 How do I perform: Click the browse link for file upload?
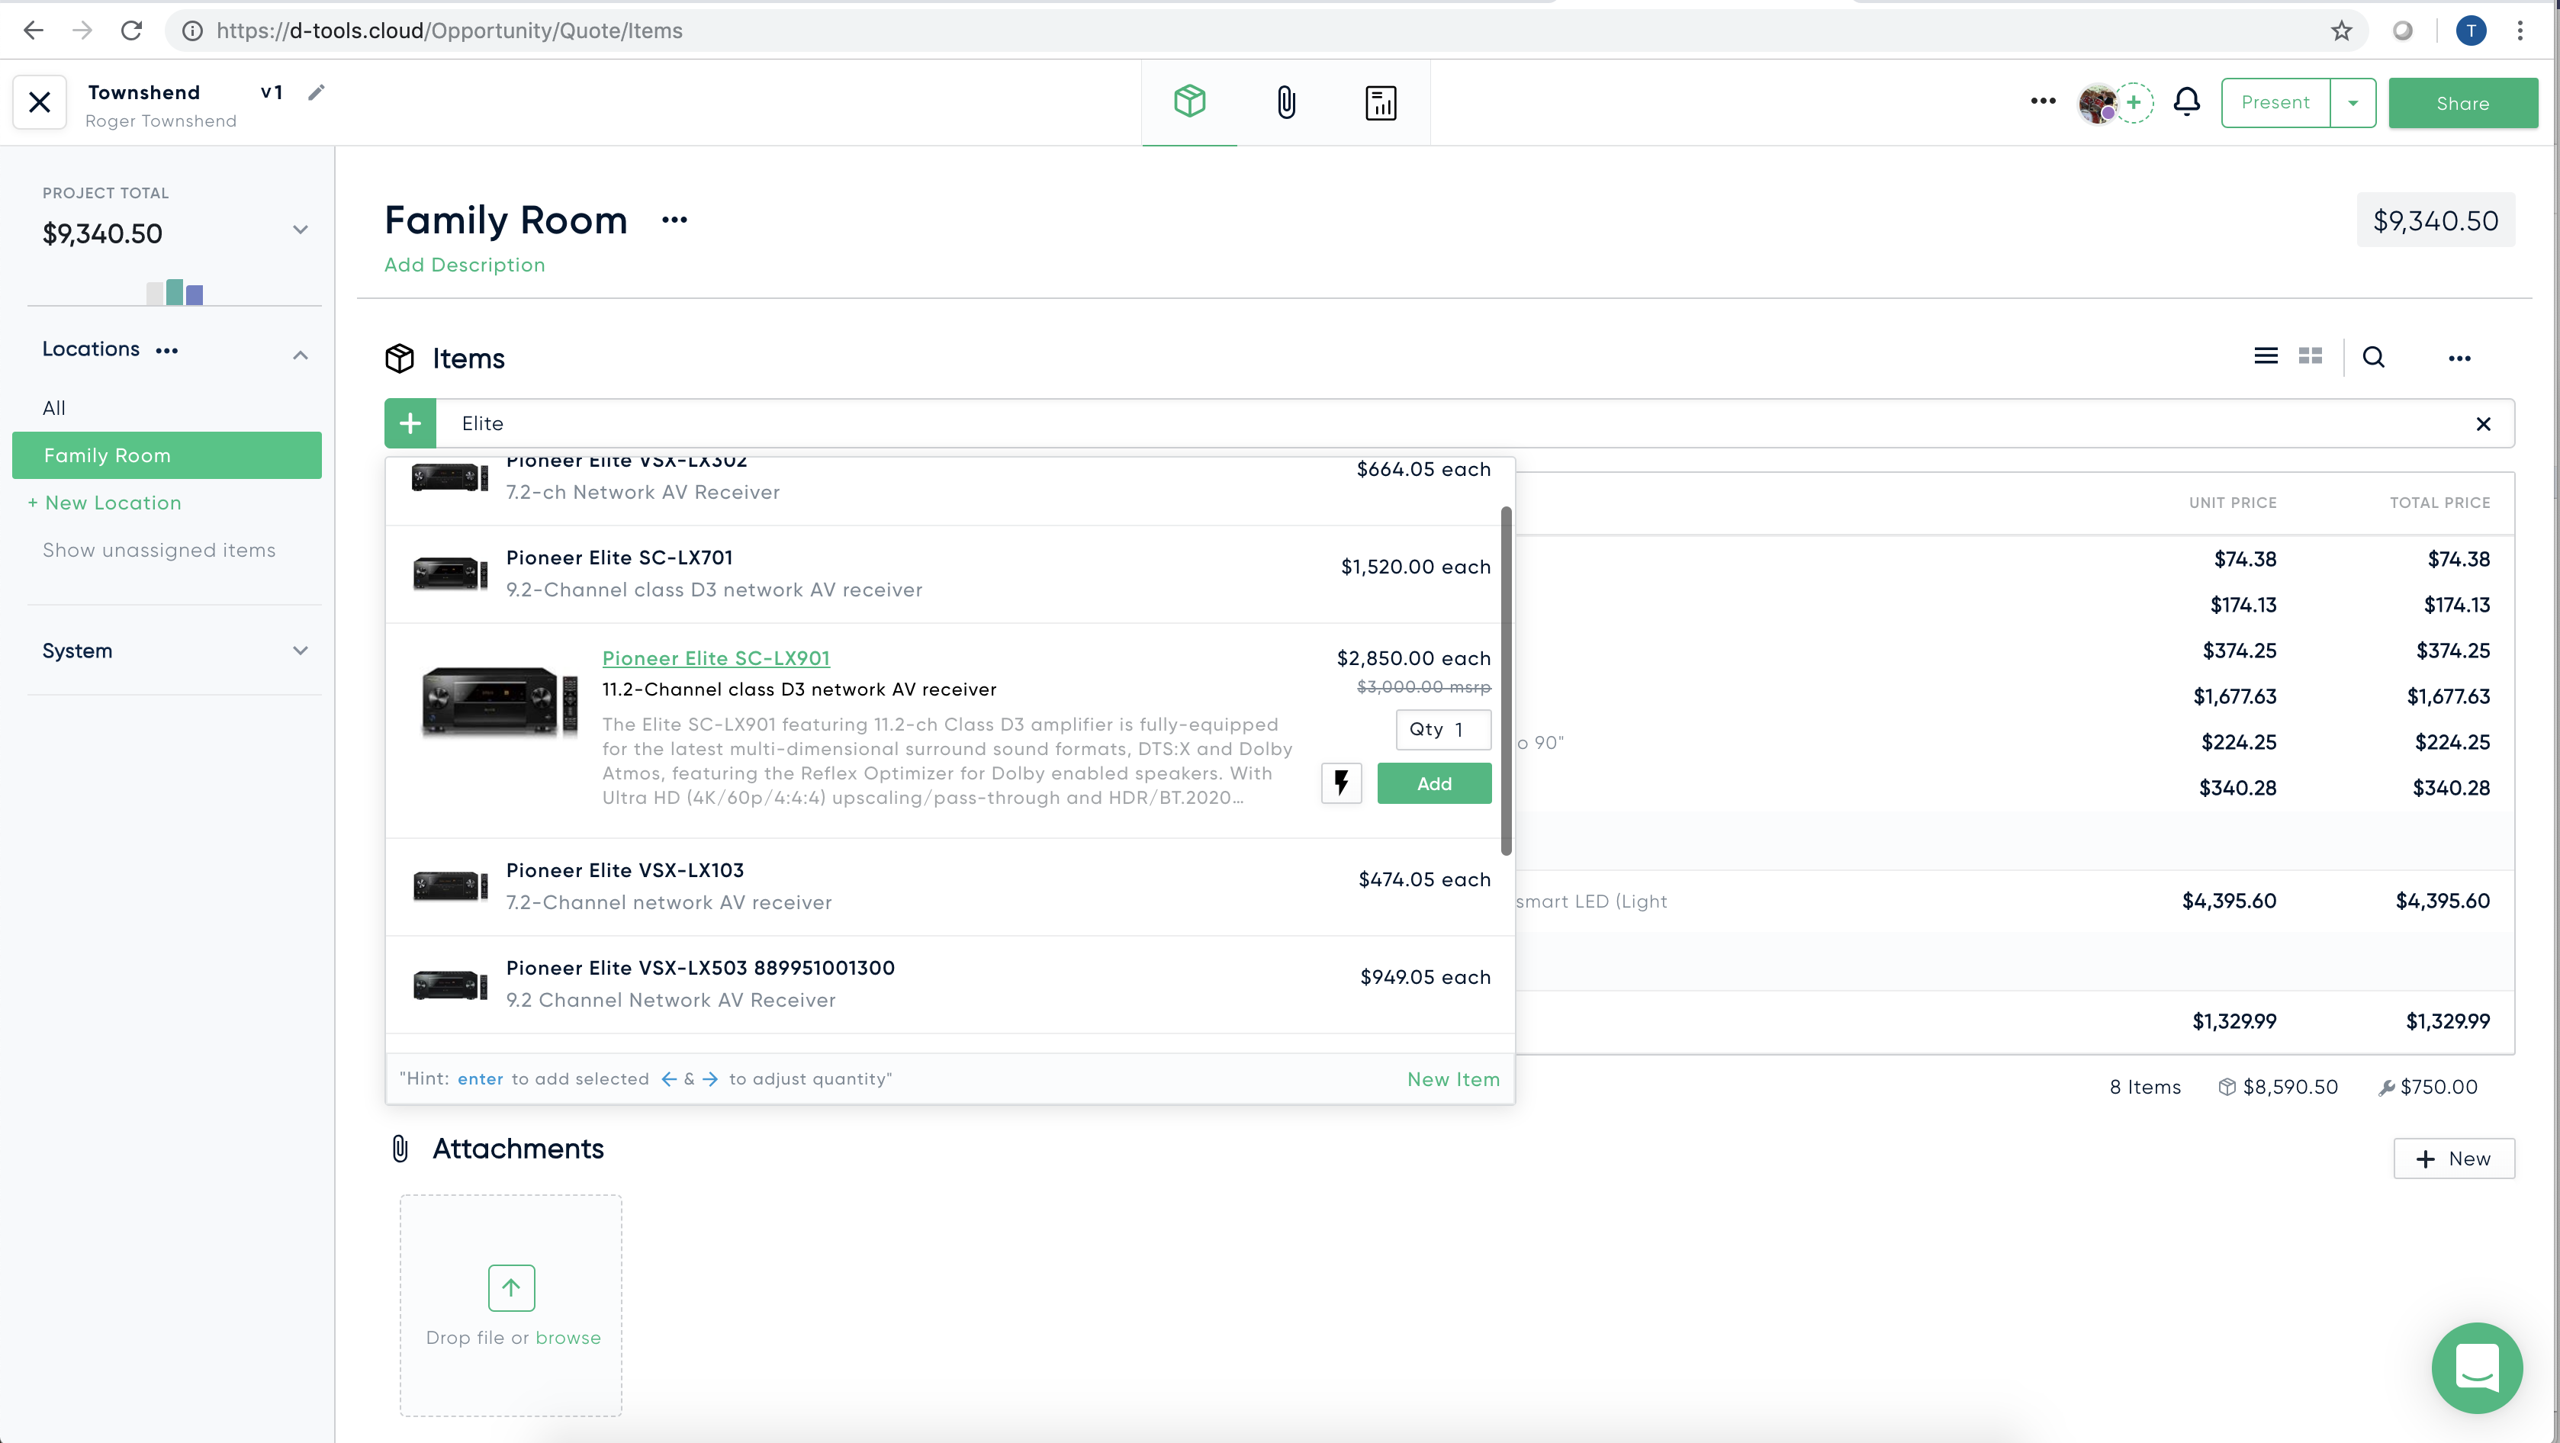tap(568, 1338)
